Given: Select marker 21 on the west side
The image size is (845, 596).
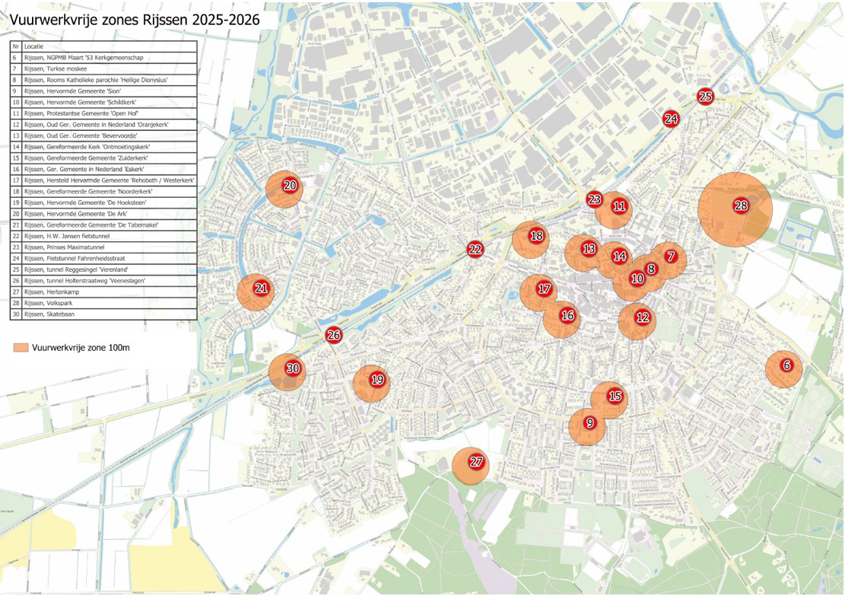Looking at the screenshot, I should pyautogui.click(x=262, y=288).
